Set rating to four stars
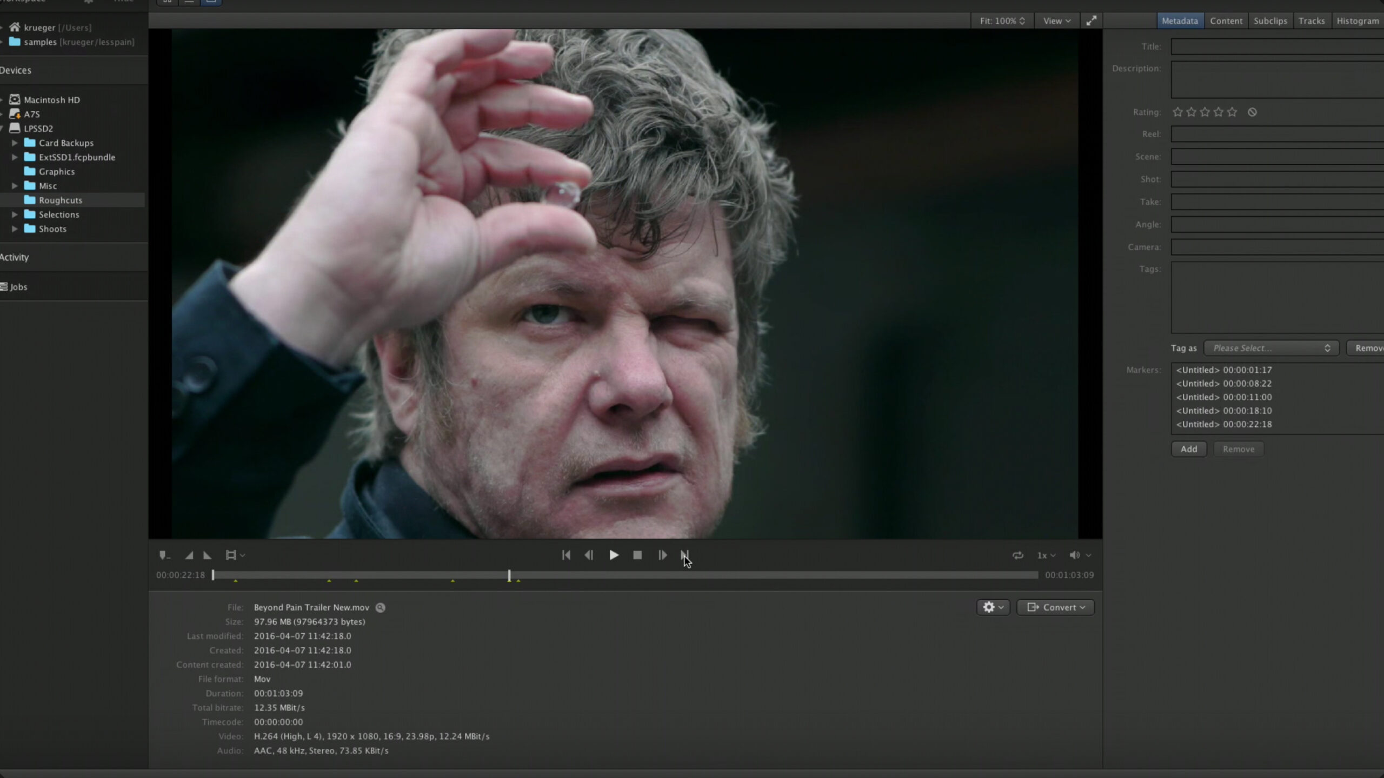The image size is (1384, 778). [1218, 112]
